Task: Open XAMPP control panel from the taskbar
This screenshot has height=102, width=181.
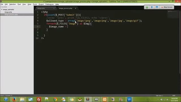Action: point(104,99)
